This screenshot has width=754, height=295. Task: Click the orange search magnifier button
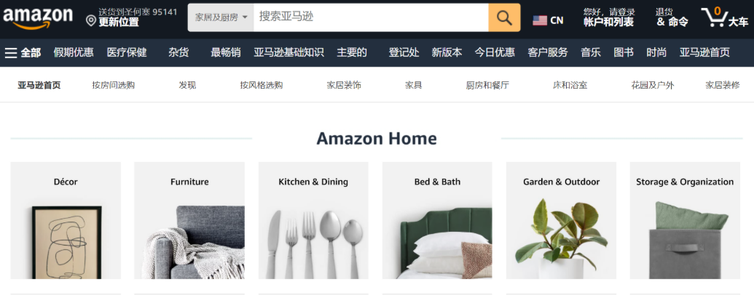(x=504, y=17)
